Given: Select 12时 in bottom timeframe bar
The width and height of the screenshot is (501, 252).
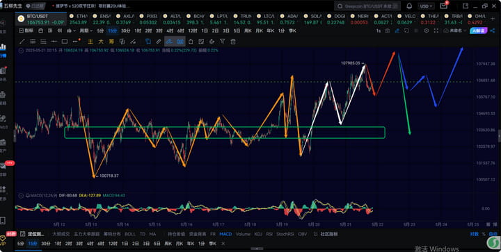Looking at the screenshot, I should pyautogui.click(x=113, y=244).
